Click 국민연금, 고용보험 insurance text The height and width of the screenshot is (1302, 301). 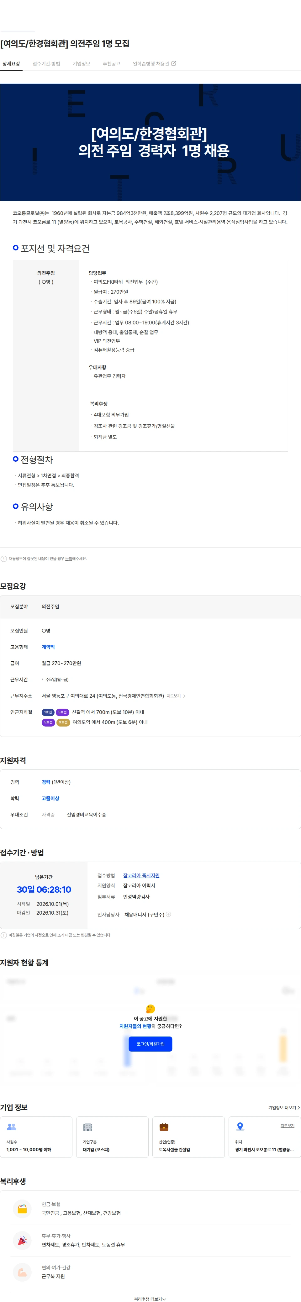tap(81, 1213)
